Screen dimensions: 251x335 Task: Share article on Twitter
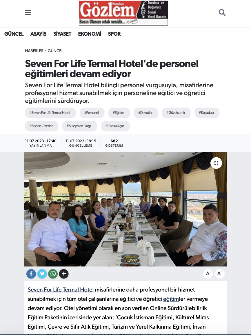pyautogui.click(x=42, y=274)
